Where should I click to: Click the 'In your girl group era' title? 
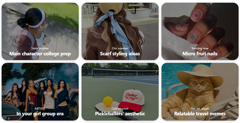[x=40, y=114]
